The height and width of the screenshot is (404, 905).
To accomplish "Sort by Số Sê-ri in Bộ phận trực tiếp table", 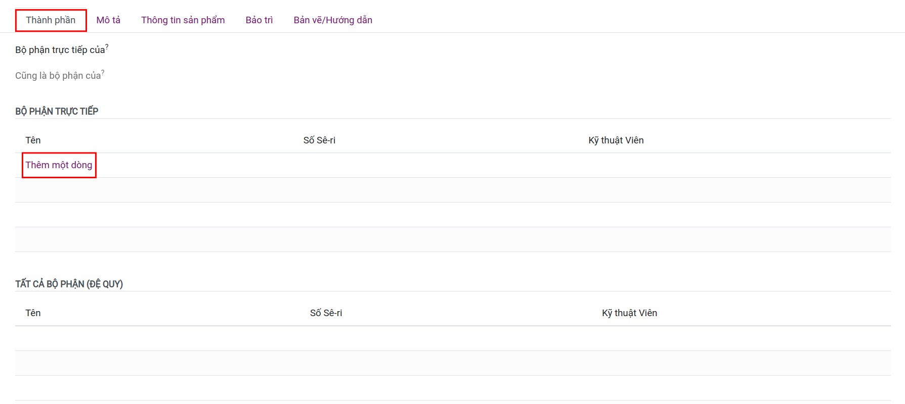I will (319, 140).
